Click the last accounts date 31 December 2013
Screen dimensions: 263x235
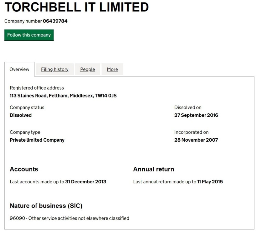(x=86, y=182)
